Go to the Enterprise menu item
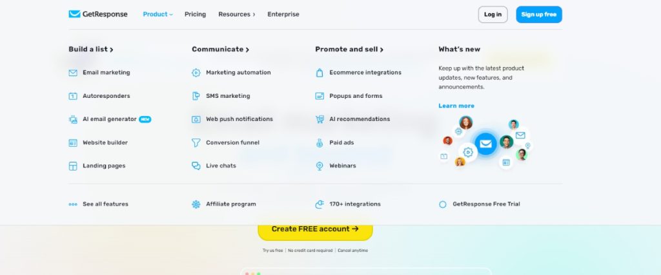This screenshot has width=661, height=275. pyautogui.click(x=283, y=14)
